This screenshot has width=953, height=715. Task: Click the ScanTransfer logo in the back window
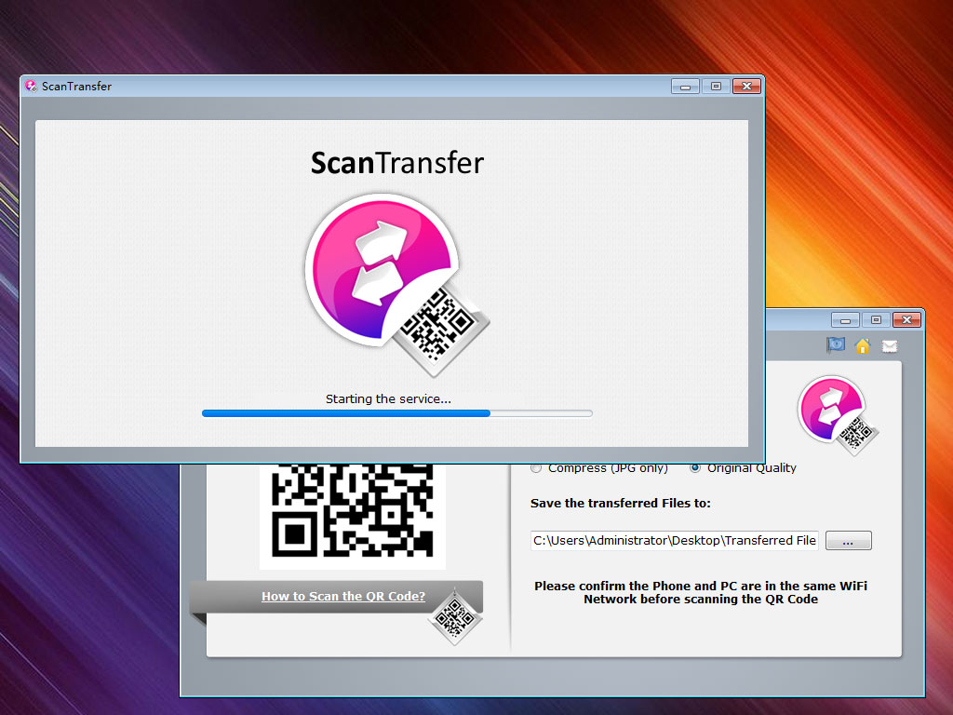(839, 416)
